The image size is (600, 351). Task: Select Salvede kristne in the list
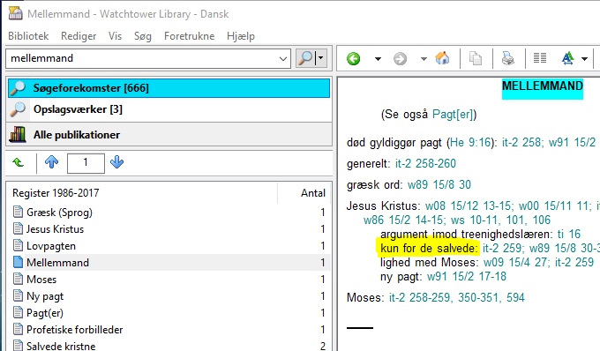pos(61,346)
